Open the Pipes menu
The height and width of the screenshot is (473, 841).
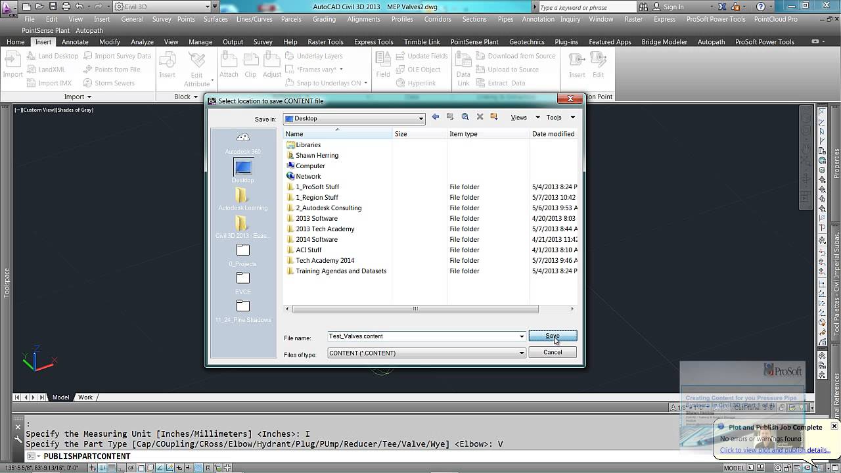[505, 19]
